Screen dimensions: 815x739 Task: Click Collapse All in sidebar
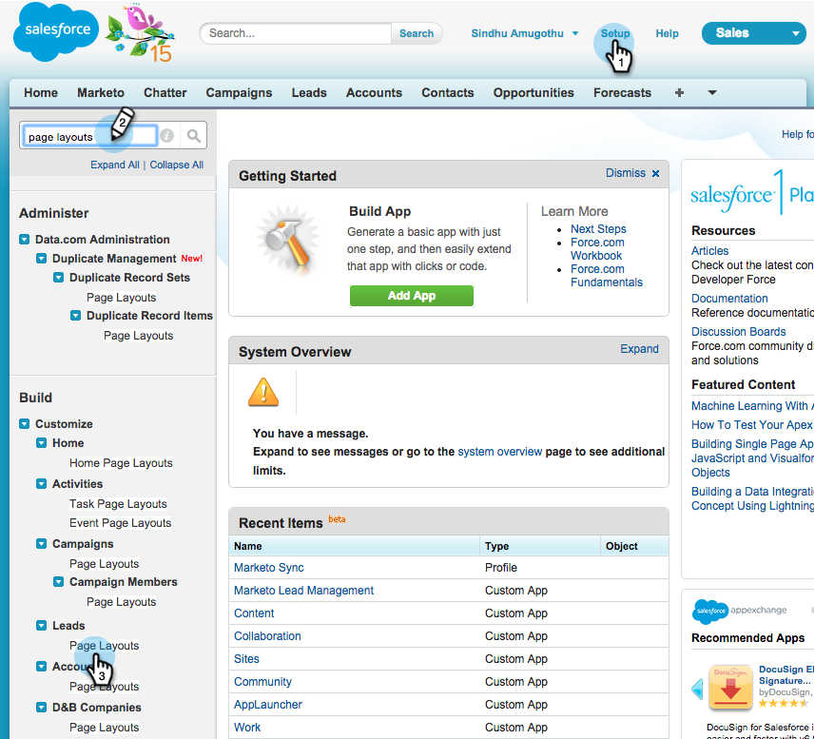tap(176, 165)
